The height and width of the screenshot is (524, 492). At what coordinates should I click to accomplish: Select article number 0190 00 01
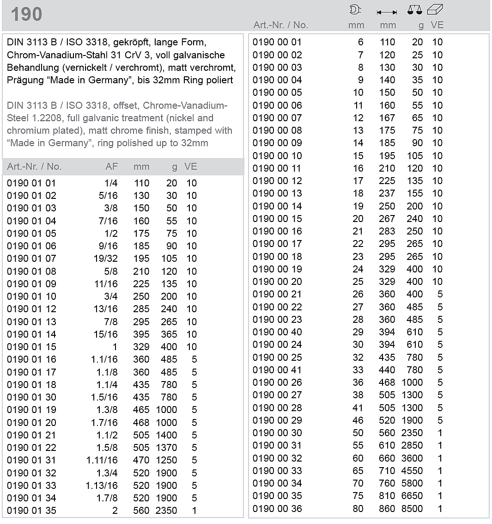coord(277,42)
